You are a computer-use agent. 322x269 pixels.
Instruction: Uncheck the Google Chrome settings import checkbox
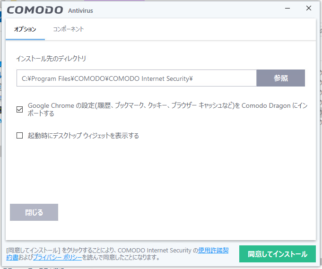pyautogui.click(x=20, y=110)
